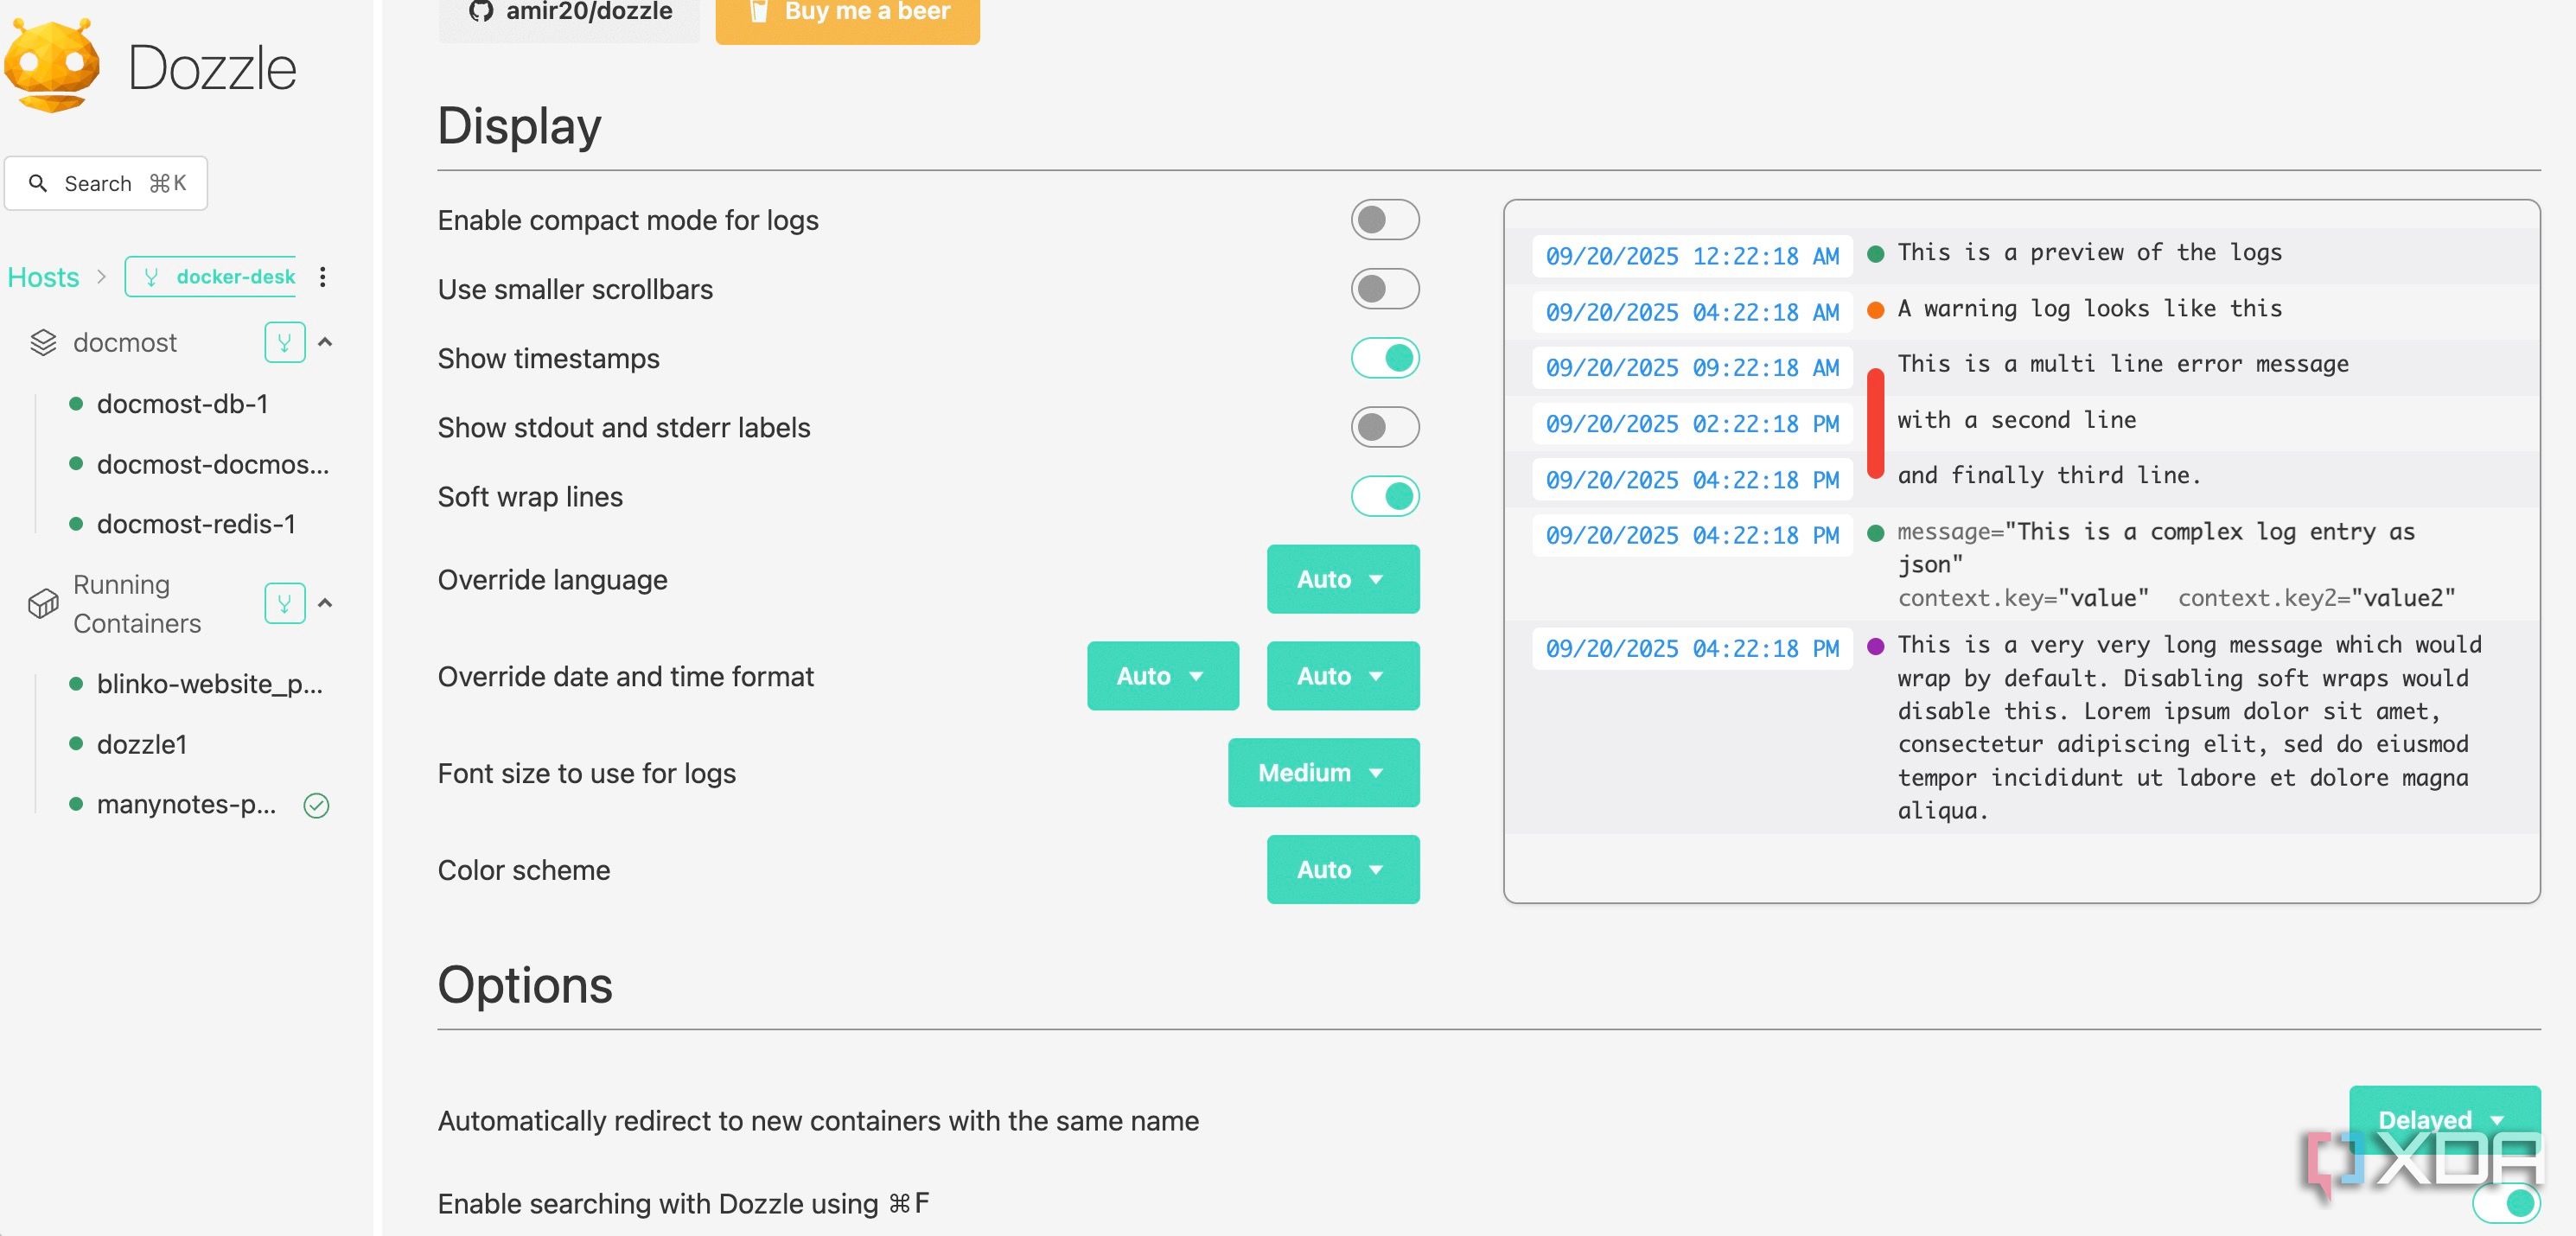
Task: Collapse the docmost group
Action: point(325,343)
